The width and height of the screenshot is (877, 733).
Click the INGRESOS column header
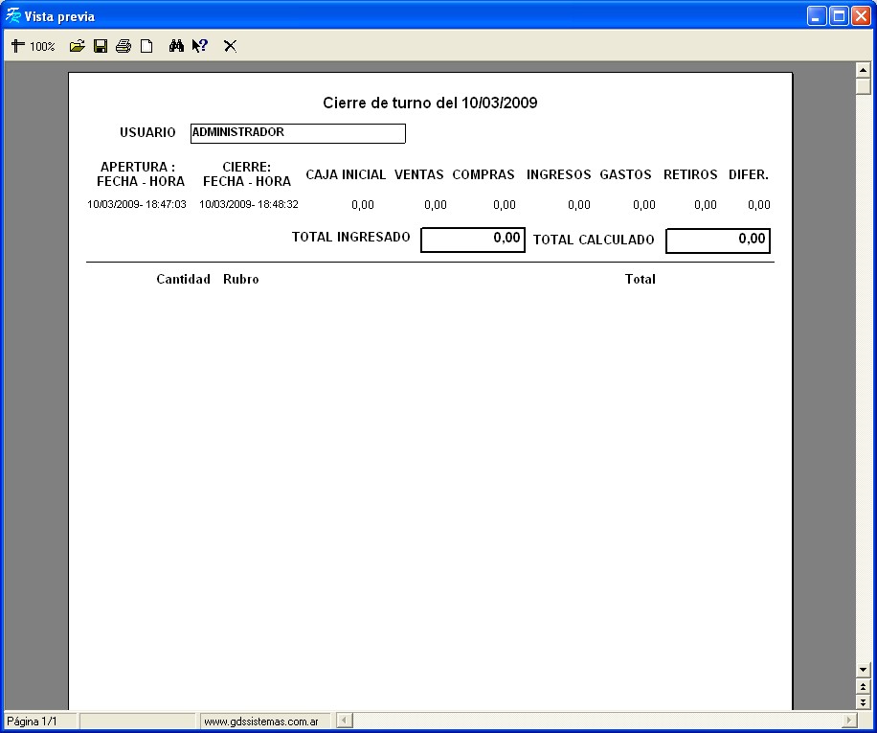[559, 174]
